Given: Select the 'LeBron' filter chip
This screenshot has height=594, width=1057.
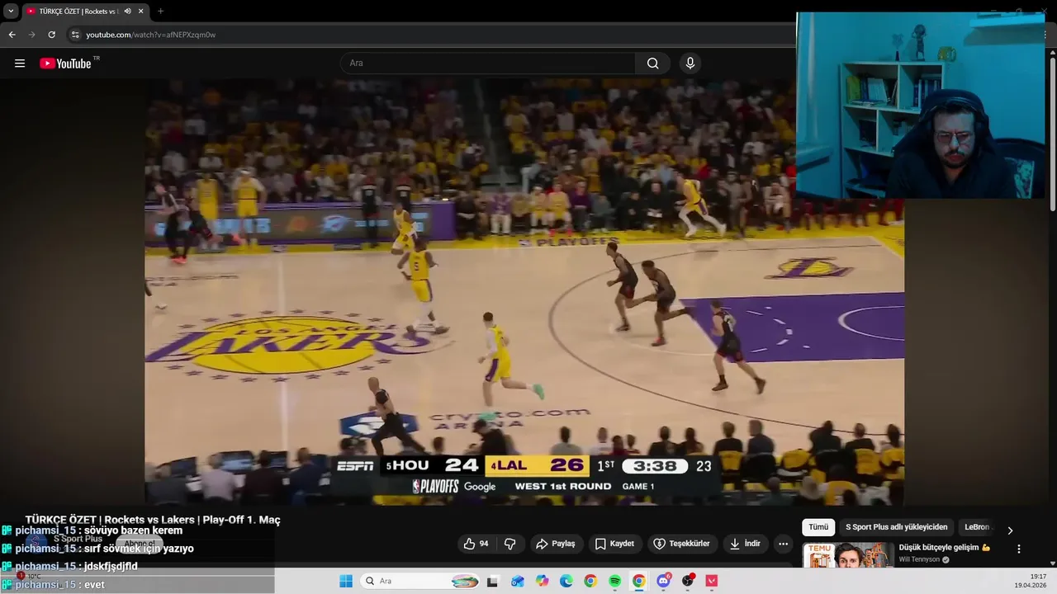Looking at the screenshot, I should [977, 527].
